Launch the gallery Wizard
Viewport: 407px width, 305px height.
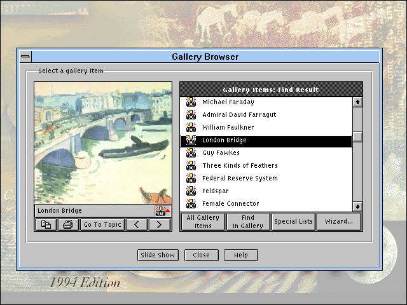339,222
